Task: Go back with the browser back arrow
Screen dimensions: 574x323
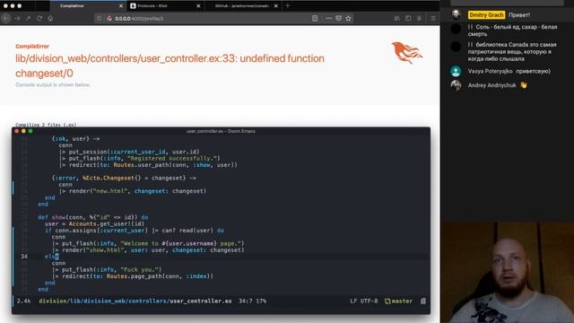Action: 6,18
